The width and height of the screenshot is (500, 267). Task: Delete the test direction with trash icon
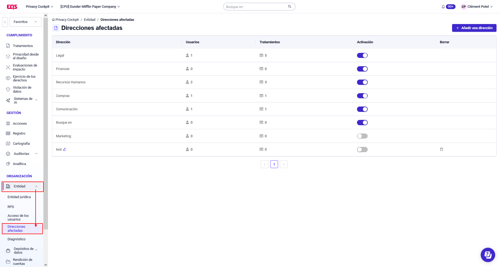pos(441,149)
